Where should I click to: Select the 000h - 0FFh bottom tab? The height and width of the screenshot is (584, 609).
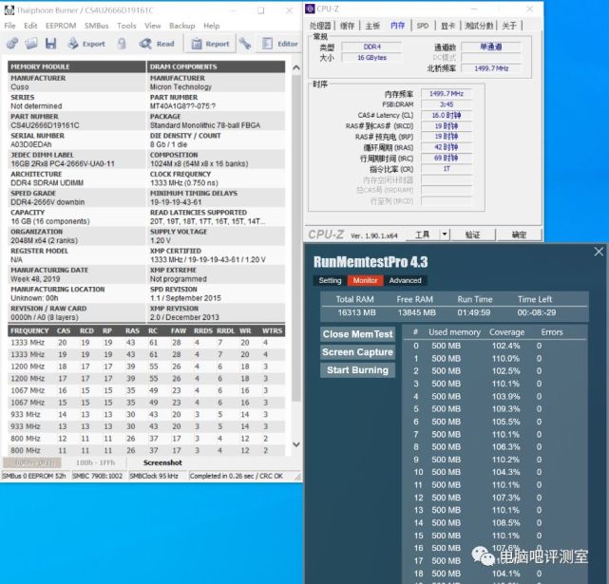(32, 462)
